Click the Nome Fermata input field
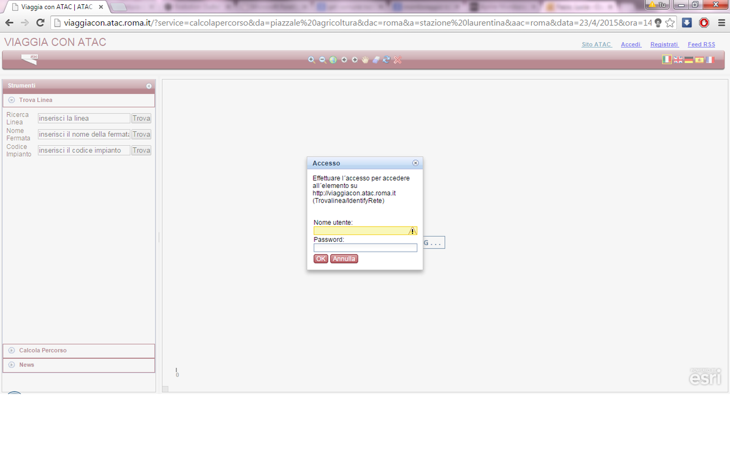The height and width of the screenshot is (465, 730). (x=84, y=134)
